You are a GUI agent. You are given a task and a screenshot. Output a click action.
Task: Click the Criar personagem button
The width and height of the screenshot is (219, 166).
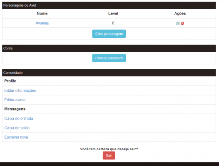pyautogui.click(x=109, y=34)
